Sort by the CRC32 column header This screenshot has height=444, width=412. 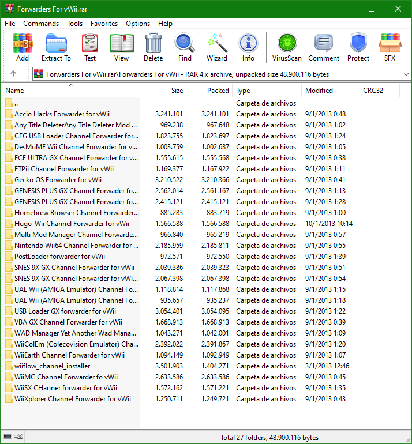pos(380,91)
